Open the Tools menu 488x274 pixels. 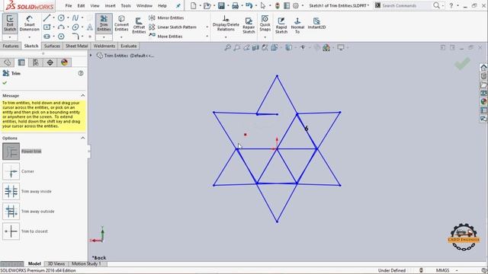click(126, 5)
